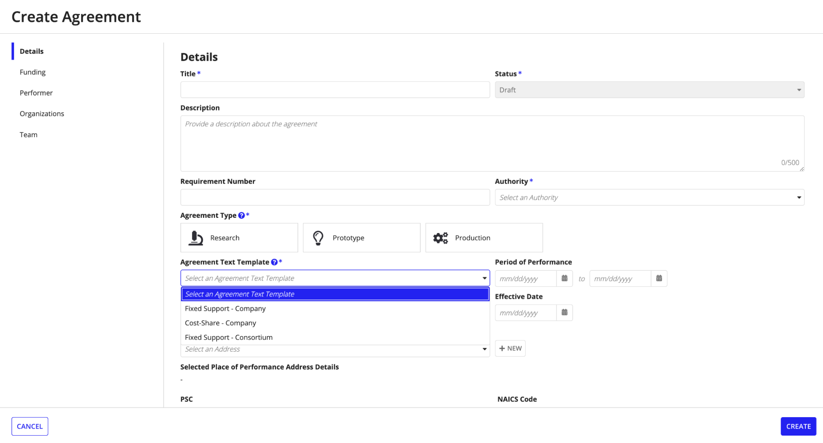Choose Cost-Share - Company template
The image size is (823, 443).
click(335, 323)
